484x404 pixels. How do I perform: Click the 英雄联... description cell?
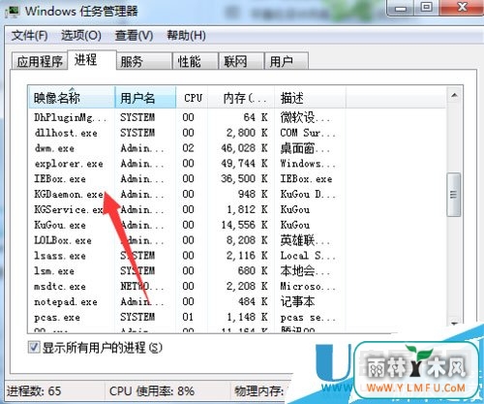coord(305,240)
